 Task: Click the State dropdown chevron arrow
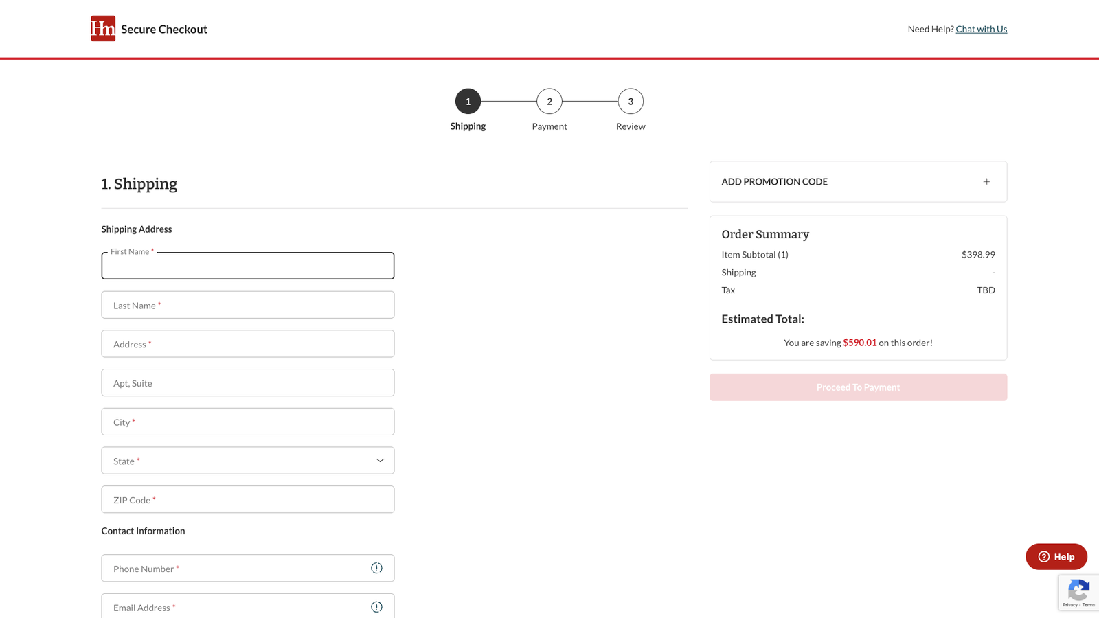coord(380,461)
